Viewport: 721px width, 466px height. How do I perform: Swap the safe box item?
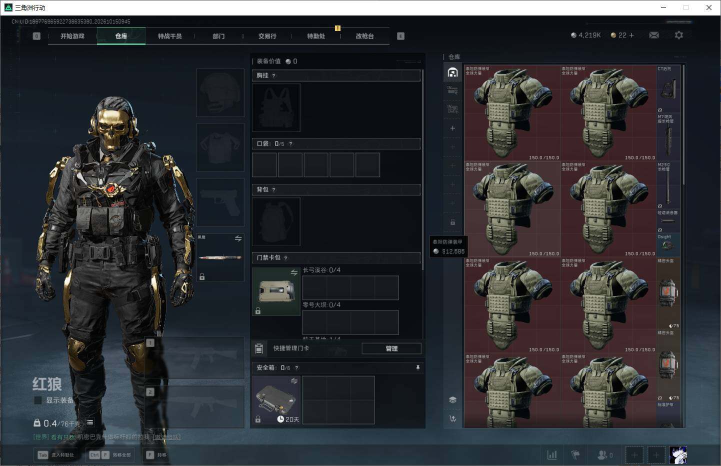(x=294, y=381)
